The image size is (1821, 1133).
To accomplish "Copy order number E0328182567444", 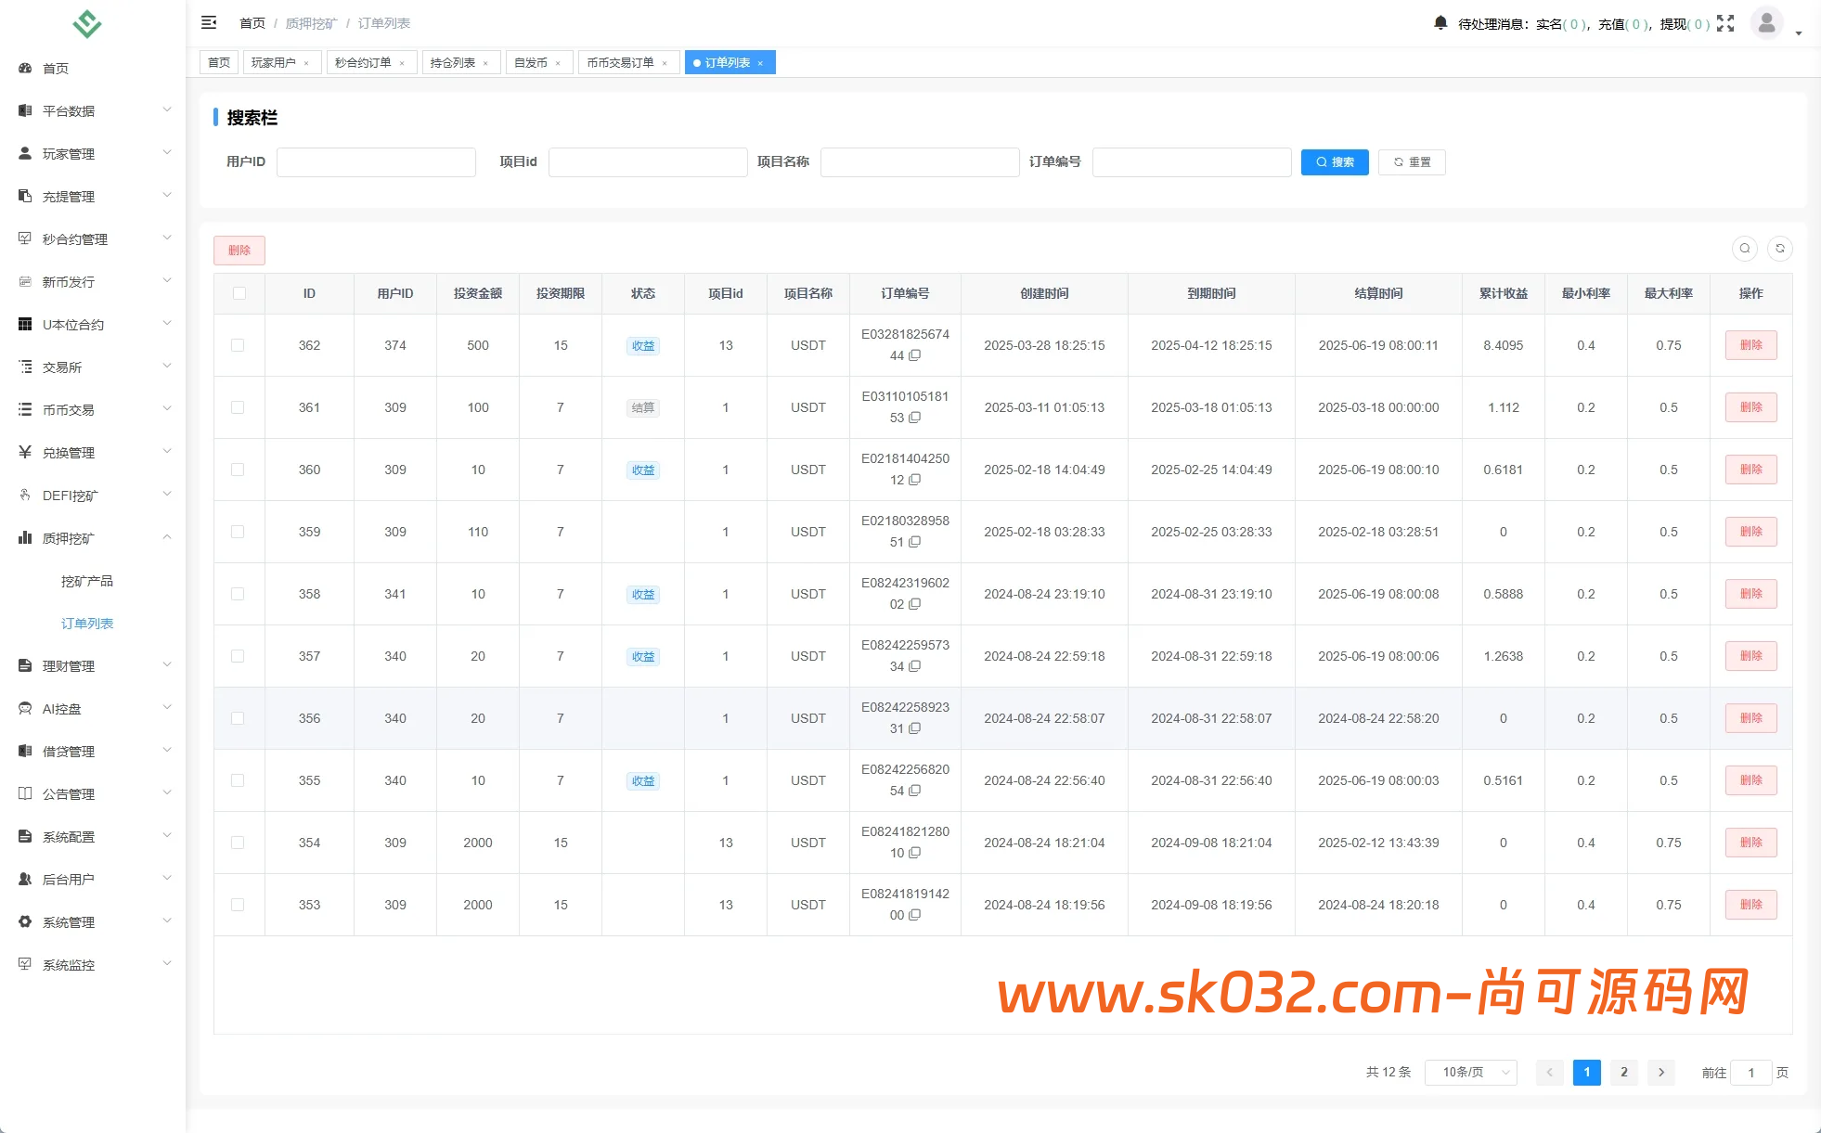I will coord(915,355).
